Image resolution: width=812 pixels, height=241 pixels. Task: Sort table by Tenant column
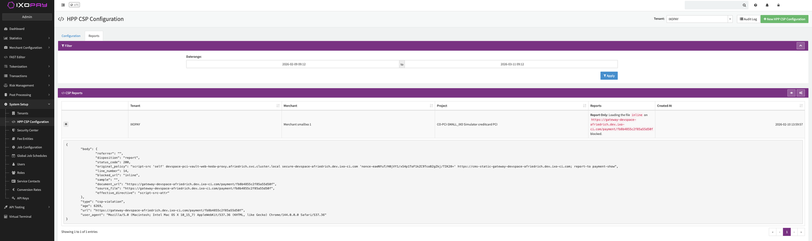click(205, 106)
